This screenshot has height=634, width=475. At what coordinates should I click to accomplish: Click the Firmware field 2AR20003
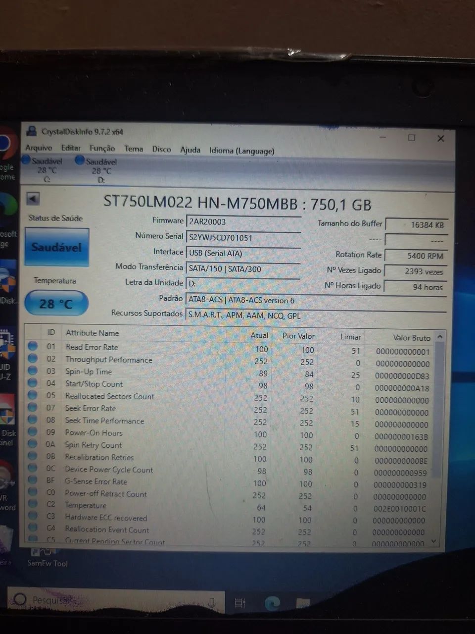pos(243,222)
